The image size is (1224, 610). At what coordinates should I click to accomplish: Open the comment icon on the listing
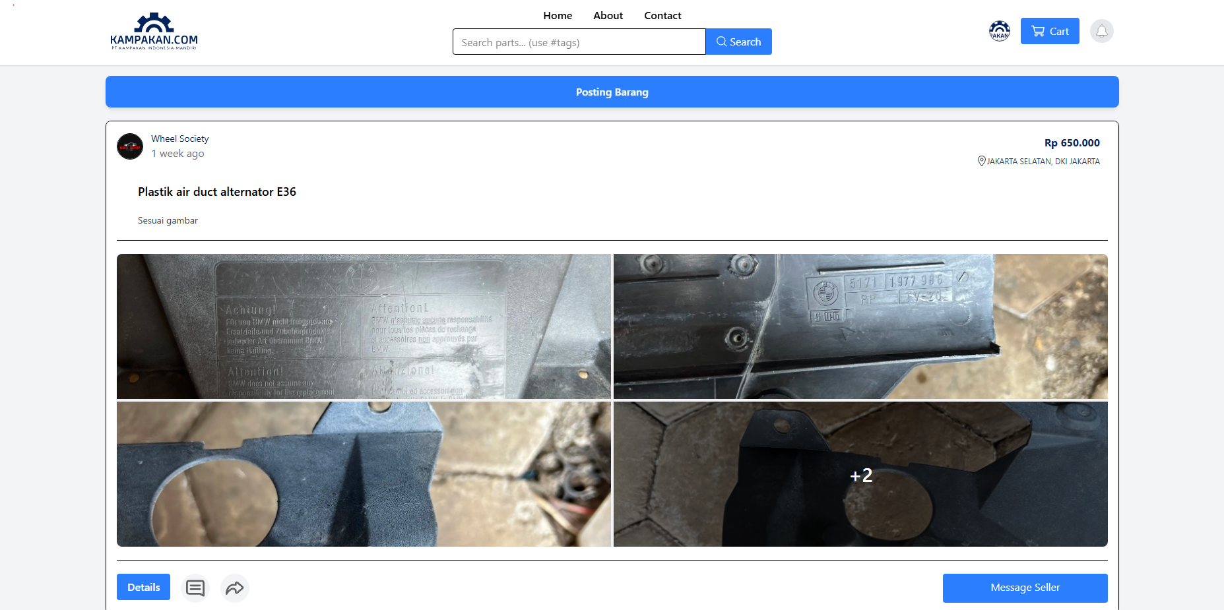coord(195,588)
